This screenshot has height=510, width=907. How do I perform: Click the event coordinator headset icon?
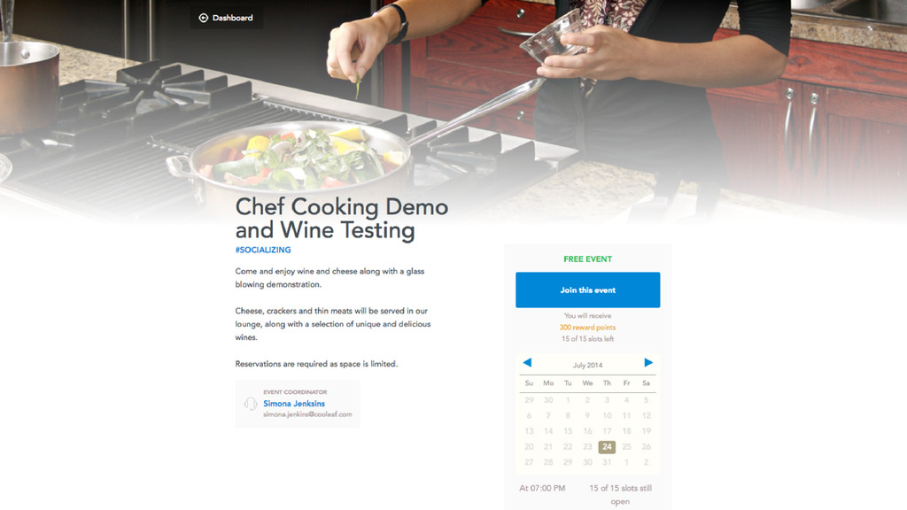251,403
